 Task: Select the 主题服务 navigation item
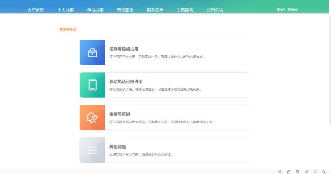point(185,10)
